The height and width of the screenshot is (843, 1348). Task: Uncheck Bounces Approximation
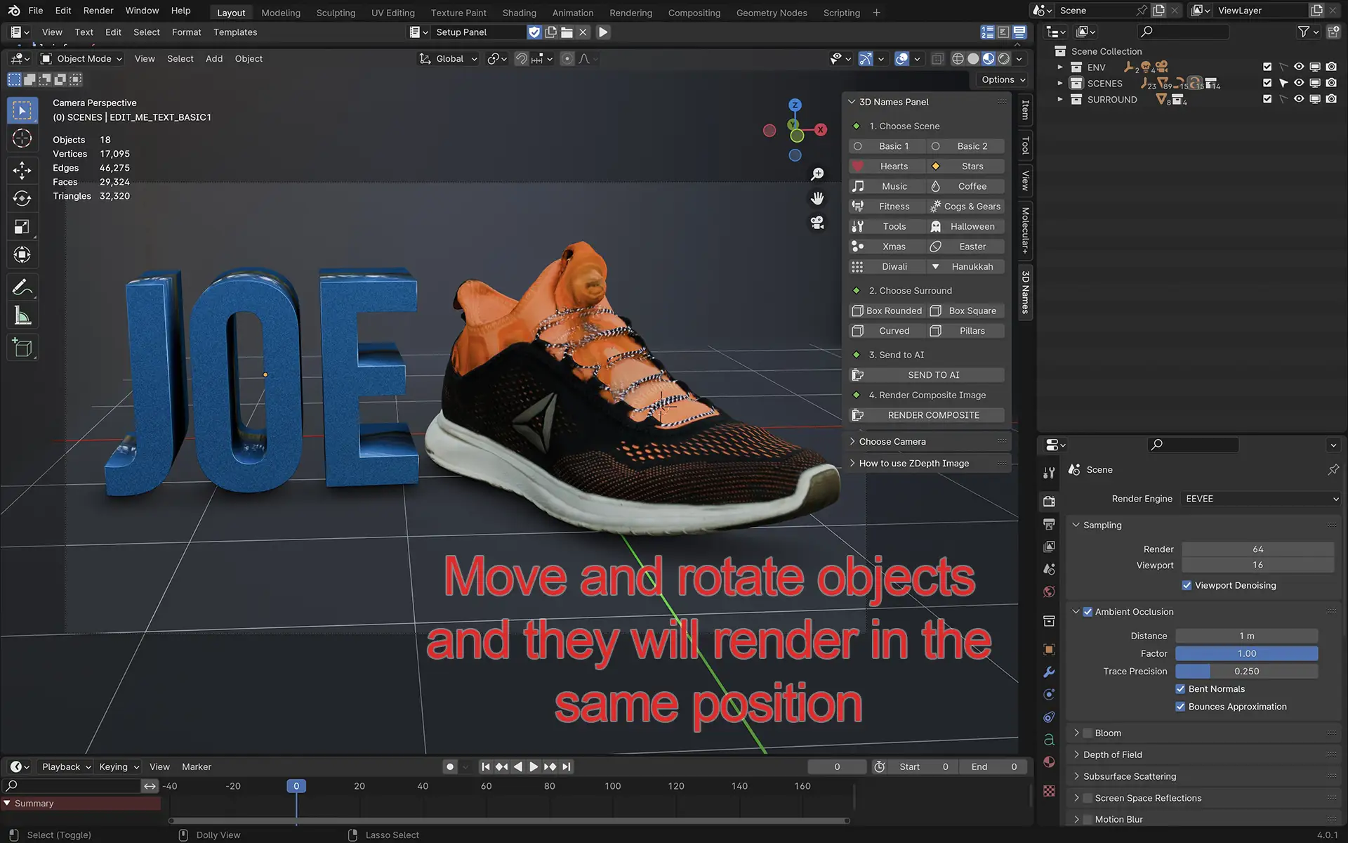1180,707
